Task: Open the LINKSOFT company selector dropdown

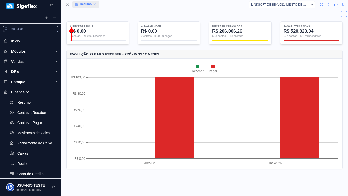Action: pos(282,4)
